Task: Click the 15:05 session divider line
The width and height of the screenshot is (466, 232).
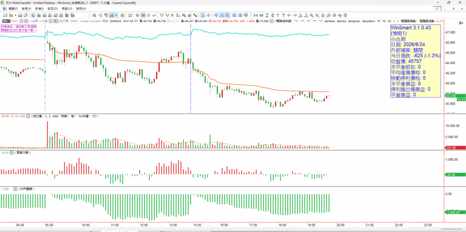Action: (190, 68)
